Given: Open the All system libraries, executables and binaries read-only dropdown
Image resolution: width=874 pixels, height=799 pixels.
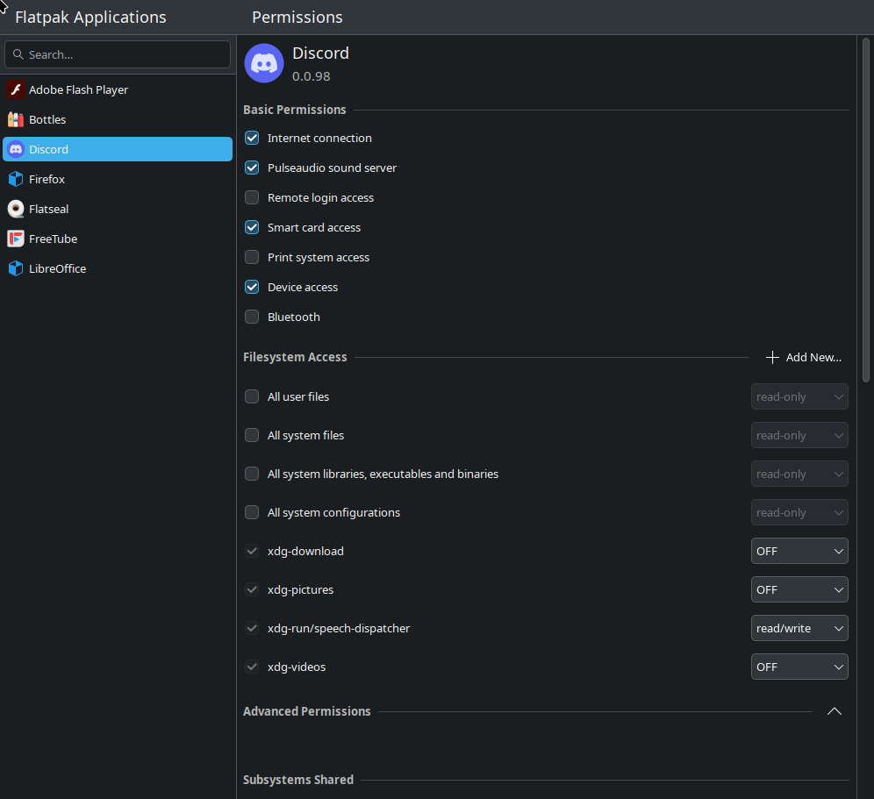Looking at the screenshot, I should 799,474.
